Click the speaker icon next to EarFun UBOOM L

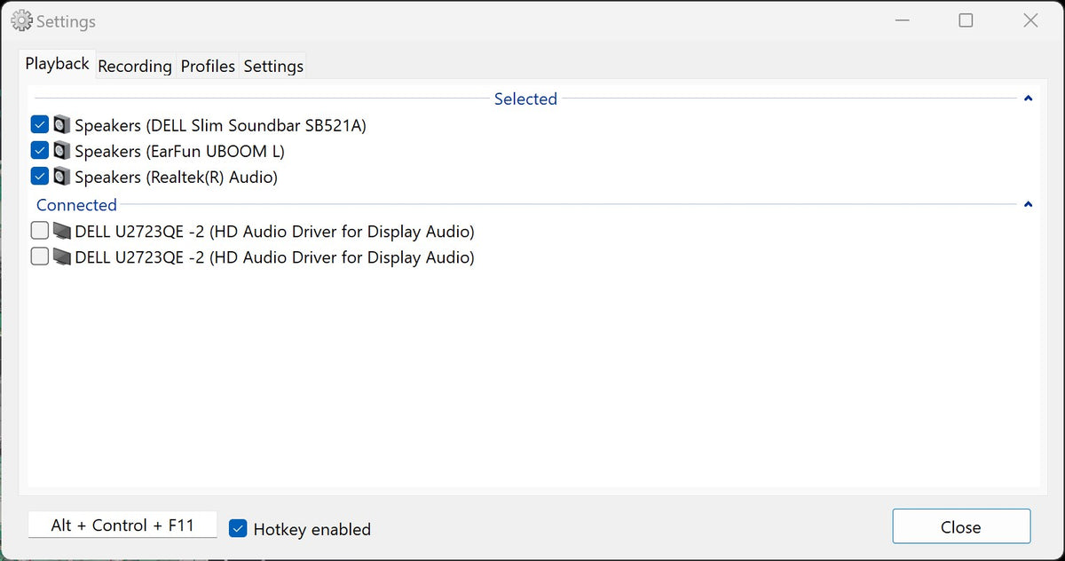pos(61,151)
